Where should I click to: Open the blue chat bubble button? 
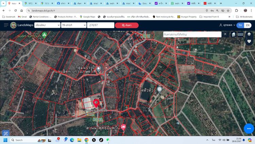click(249, 128)
